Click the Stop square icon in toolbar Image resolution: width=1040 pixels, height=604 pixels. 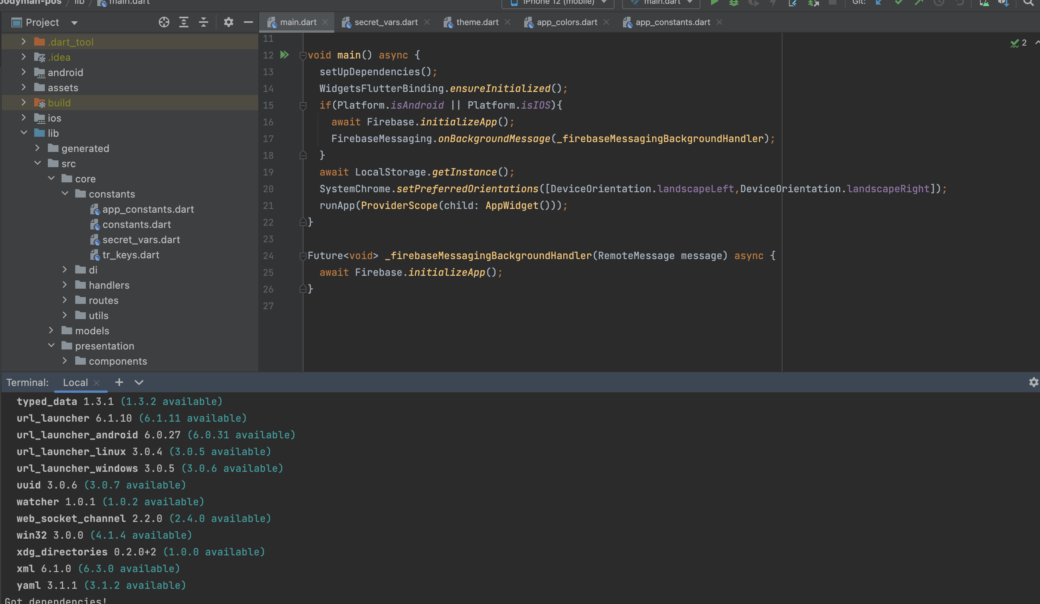832,3
